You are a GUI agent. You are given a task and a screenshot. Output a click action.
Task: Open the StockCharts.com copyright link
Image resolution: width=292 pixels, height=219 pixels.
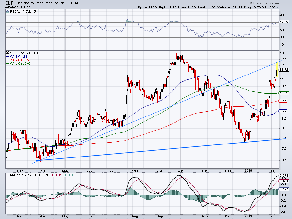(264, 3)
